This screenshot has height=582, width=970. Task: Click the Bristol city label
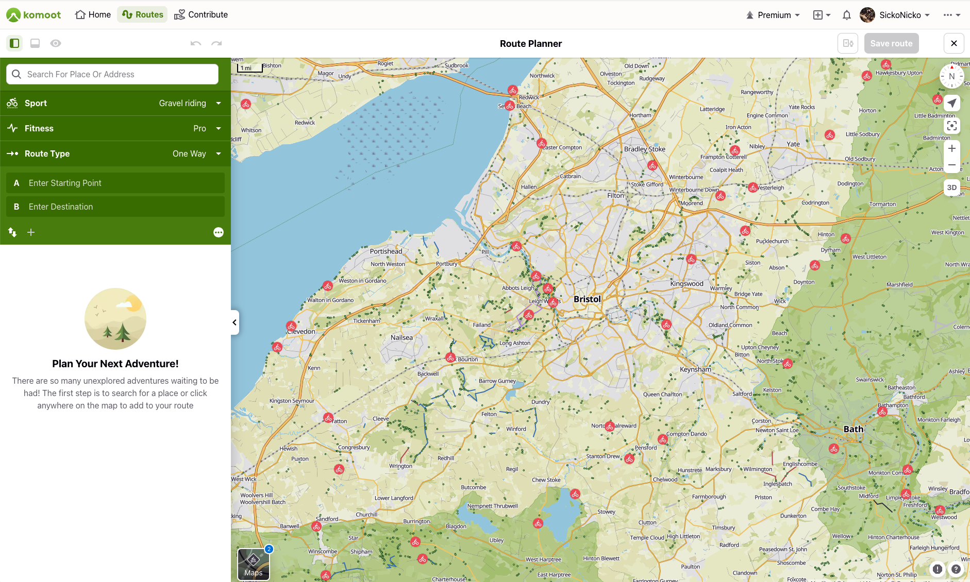pyautogui.click(x=587, y=299)
